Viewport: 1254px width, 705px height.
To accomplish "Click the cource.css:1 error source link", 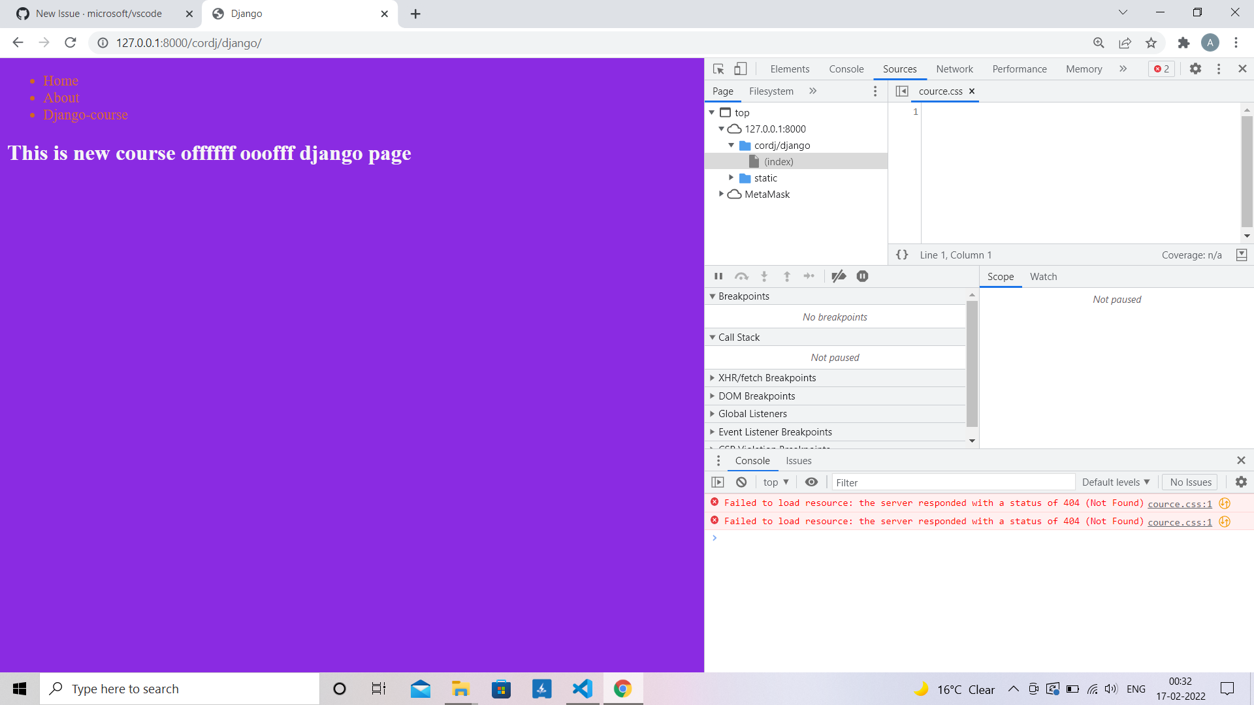I will 1180,503.
